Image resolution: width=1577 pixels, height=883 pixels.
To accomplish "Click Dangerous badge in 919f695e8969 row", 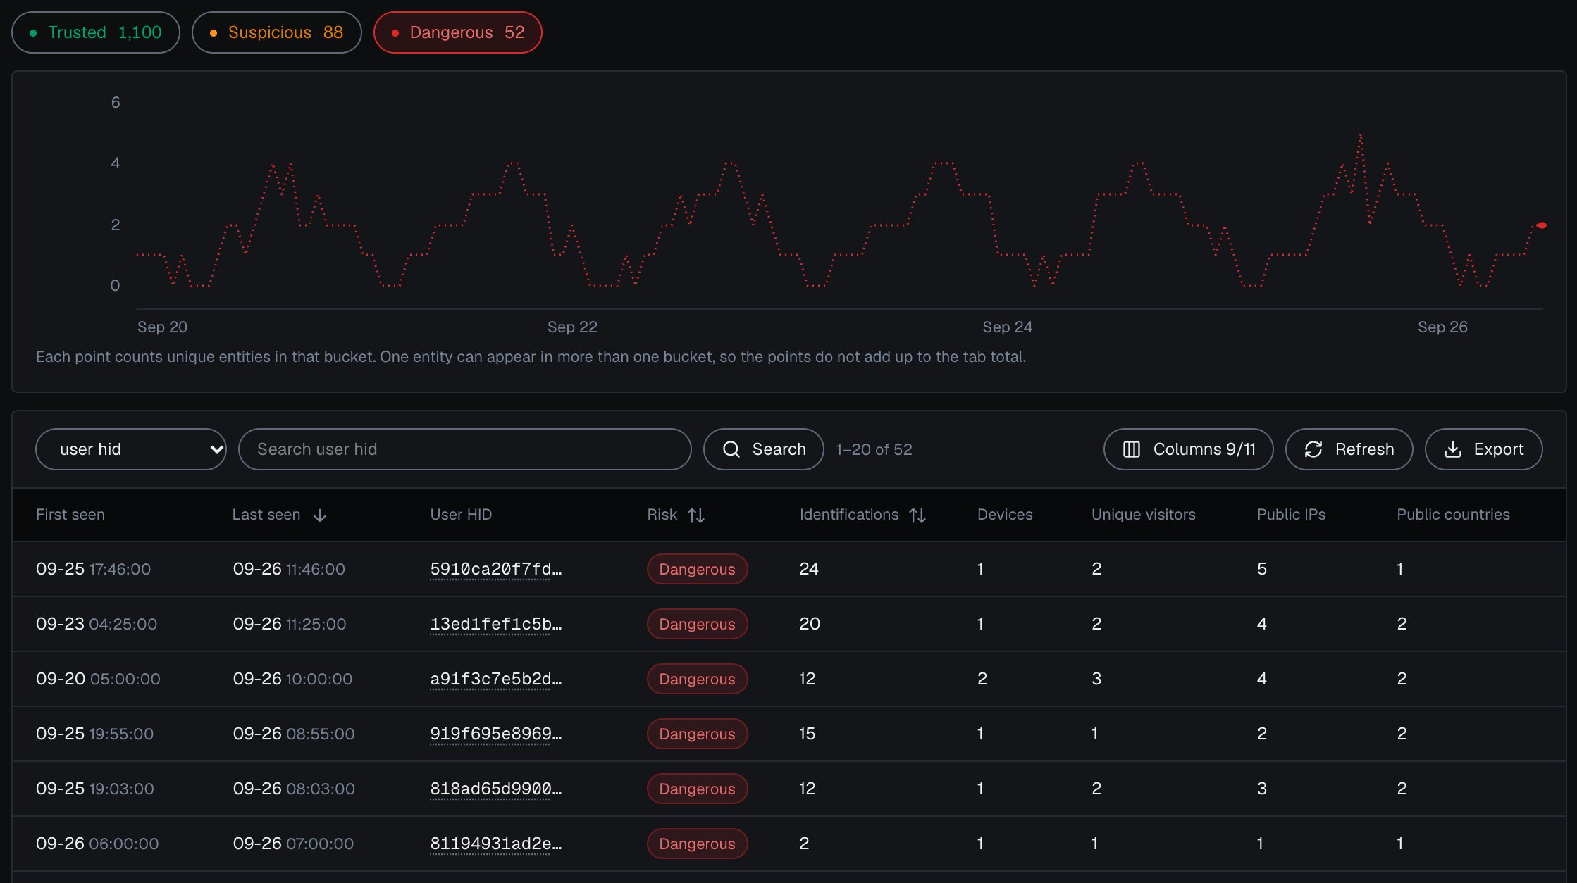I will (x=697, y=734).
